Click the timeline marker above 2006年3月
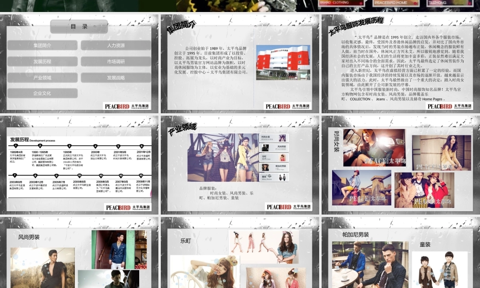 click(x=101, y=176)
